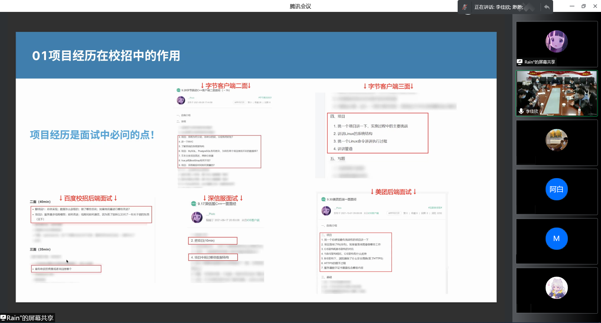This screenshot has height=323, width=601.
Task: Restore down the 腾讯会议 window
Action: point(583,6)
